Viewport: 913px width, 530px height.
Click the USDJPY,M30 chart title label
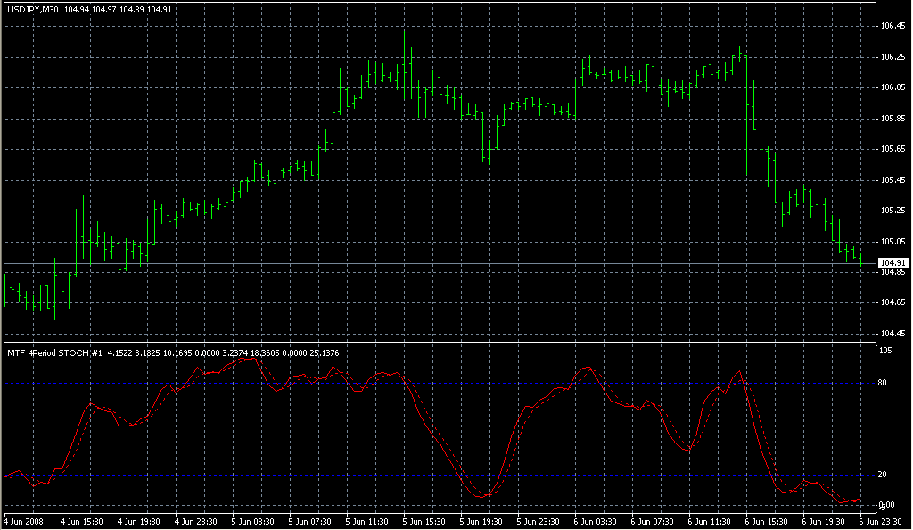click(34, 10)
